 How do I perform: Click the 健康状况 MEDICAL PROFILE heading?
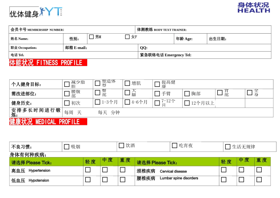point(48,122)
